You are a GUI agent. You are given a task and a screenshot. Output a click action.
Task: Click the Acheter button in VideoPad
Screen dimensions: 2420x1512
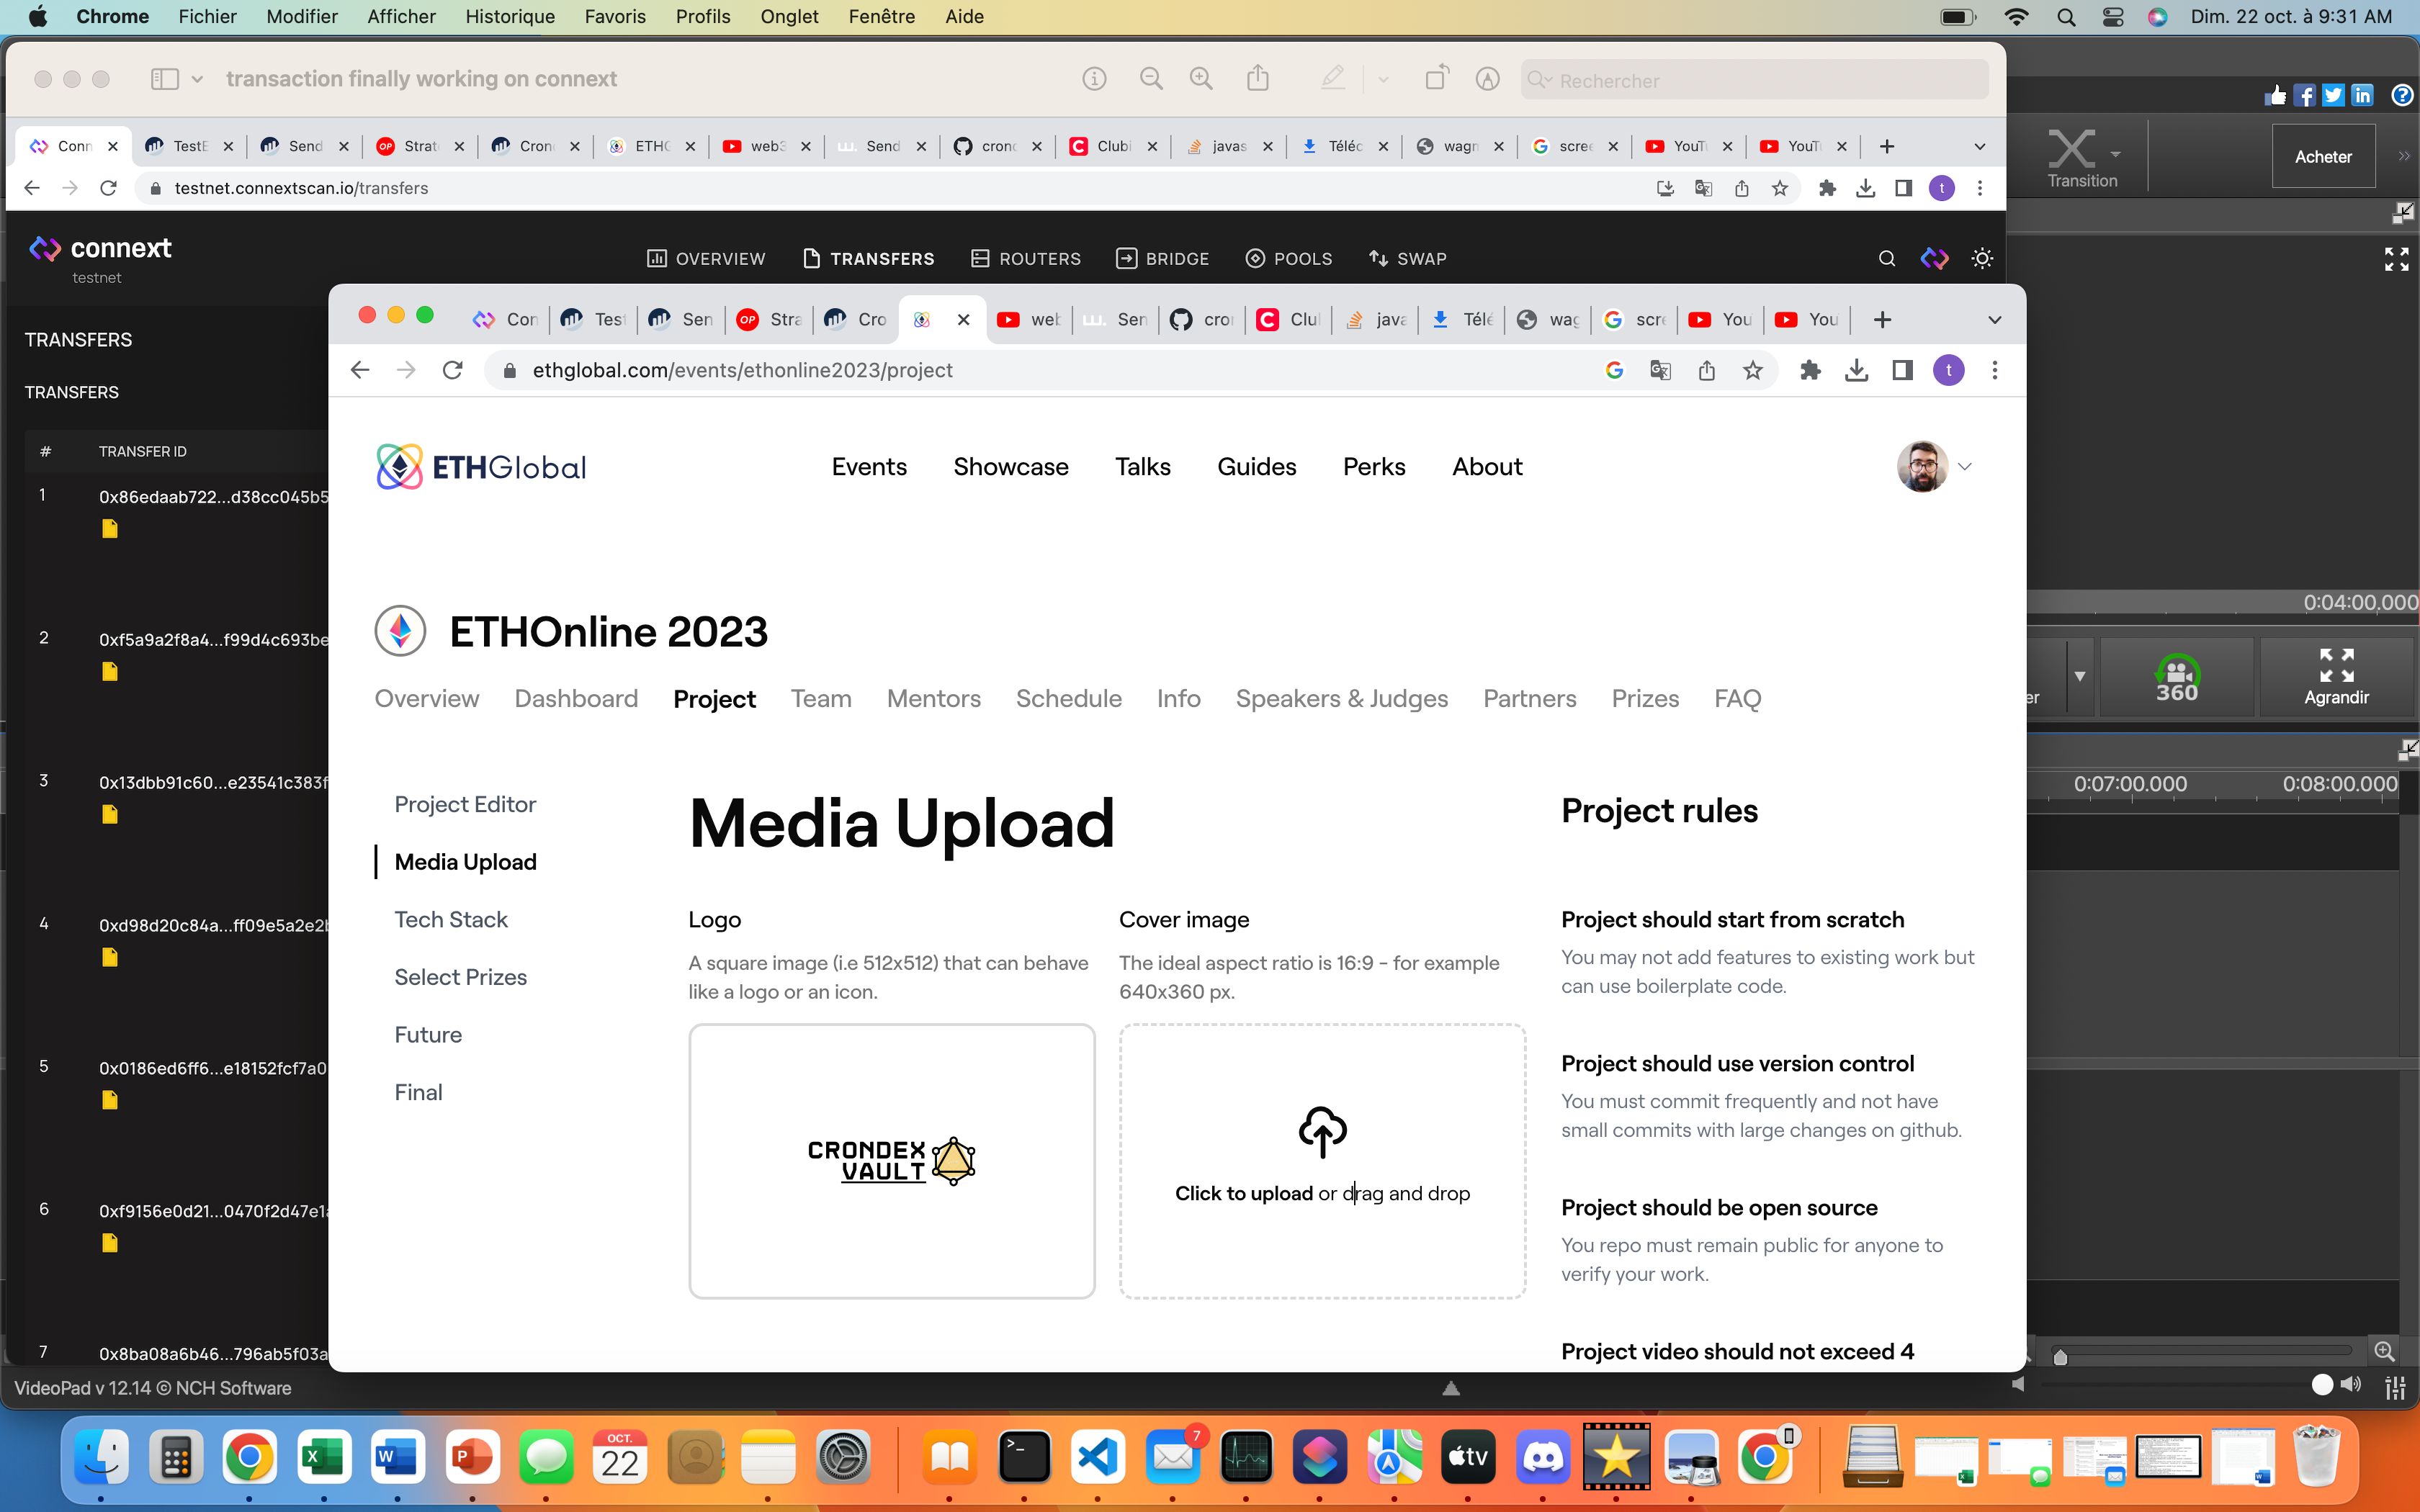(x=2323, y=157)
